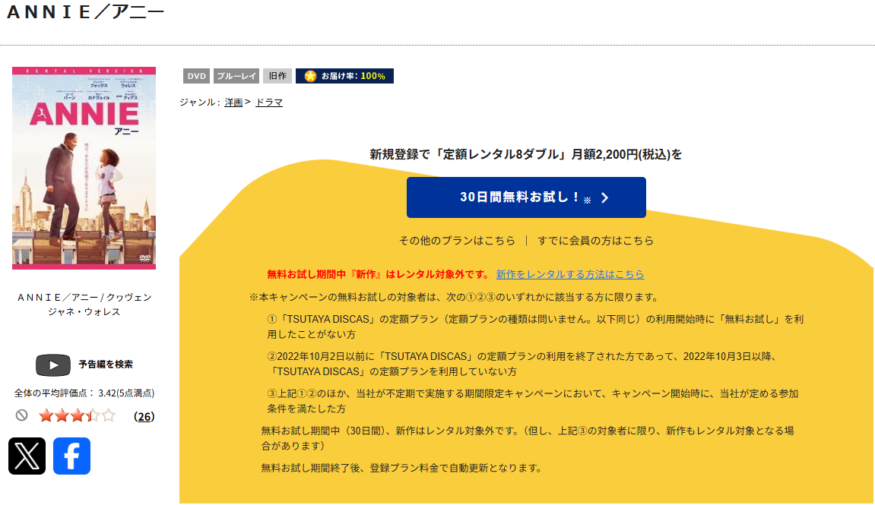Open the ANNIE DVD cover image
Screen dimensions: 875x505
(84, 169)
